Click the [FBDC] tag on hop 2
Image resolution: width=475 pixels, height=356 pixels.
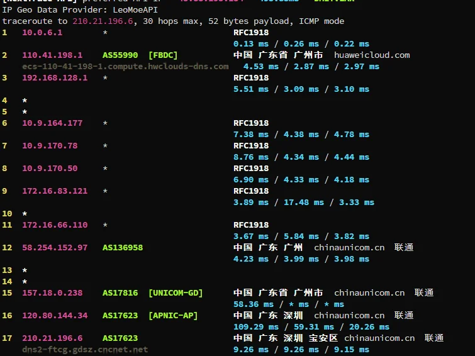point(163,55)
